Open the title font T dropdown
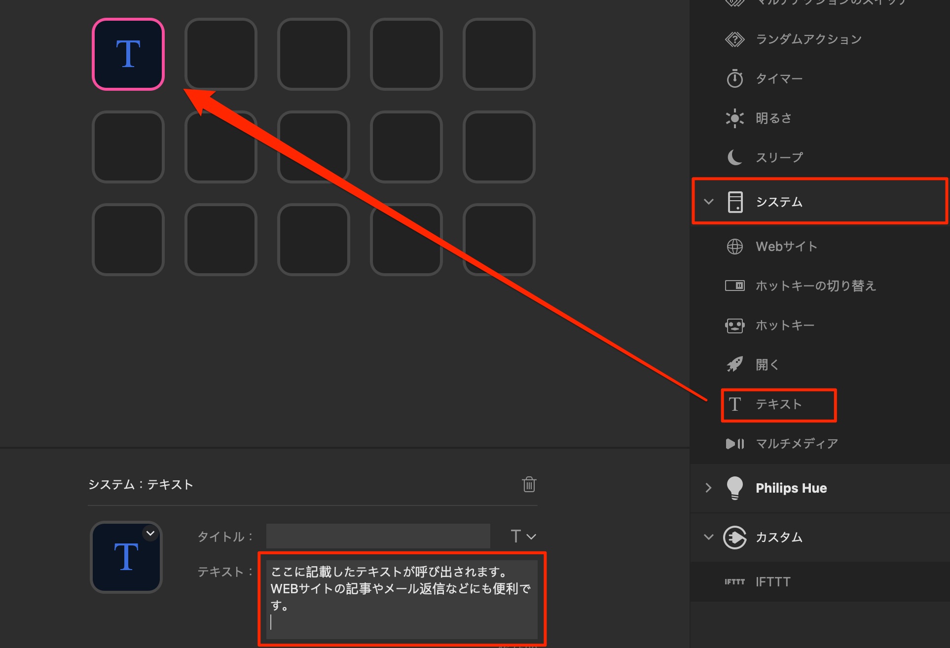 tap(523, 536)
